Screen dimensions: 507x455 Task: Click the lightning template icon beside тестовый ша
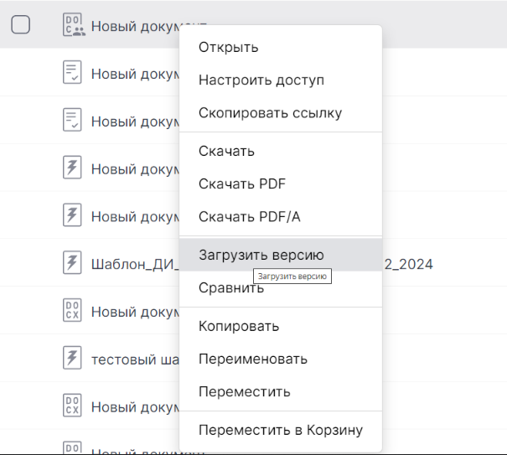pyautogui.click(x=72, y=358)
